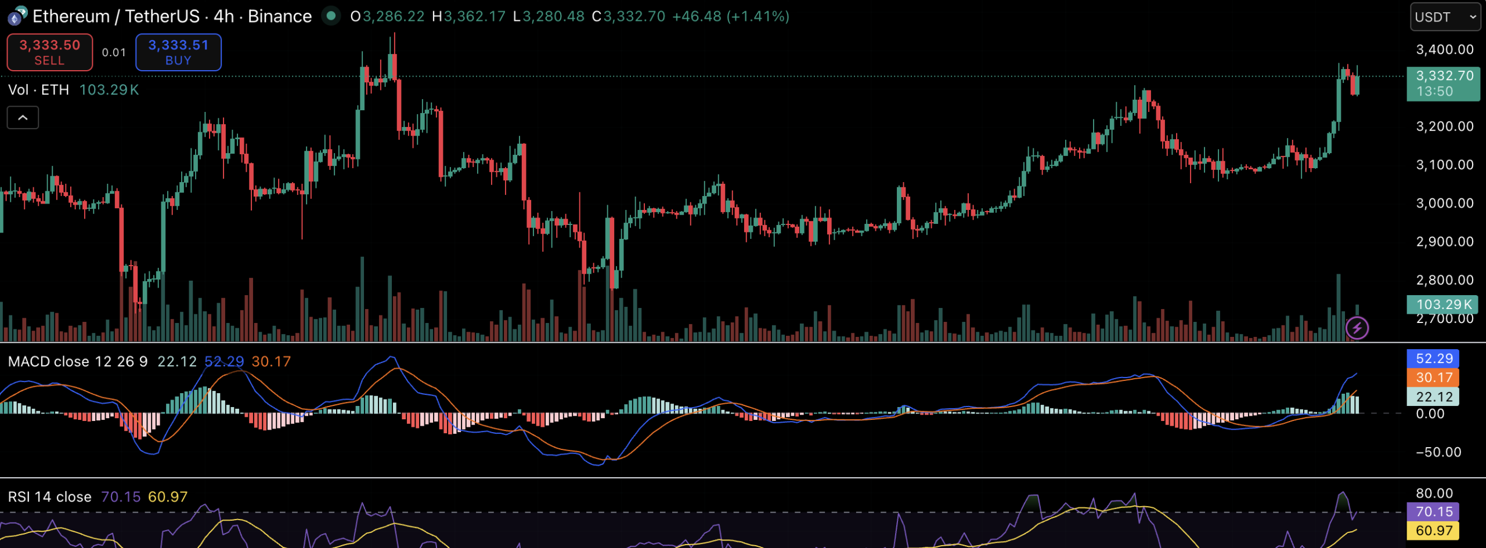Collapse the indicator legend with the chevron
Screen dimensions: 1486x548
click(23, 118)
